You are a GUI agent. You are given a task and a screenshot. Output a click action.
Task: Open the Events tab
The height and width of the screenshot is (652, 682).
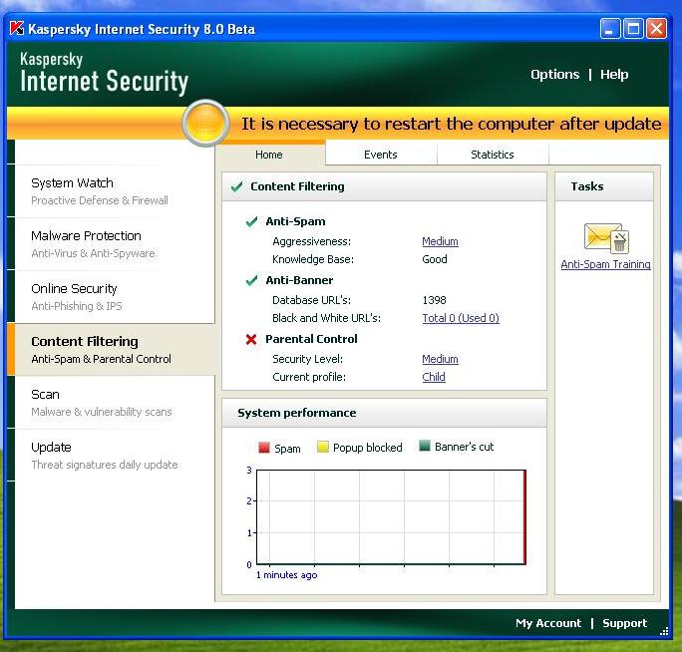(x=381, y=155)
